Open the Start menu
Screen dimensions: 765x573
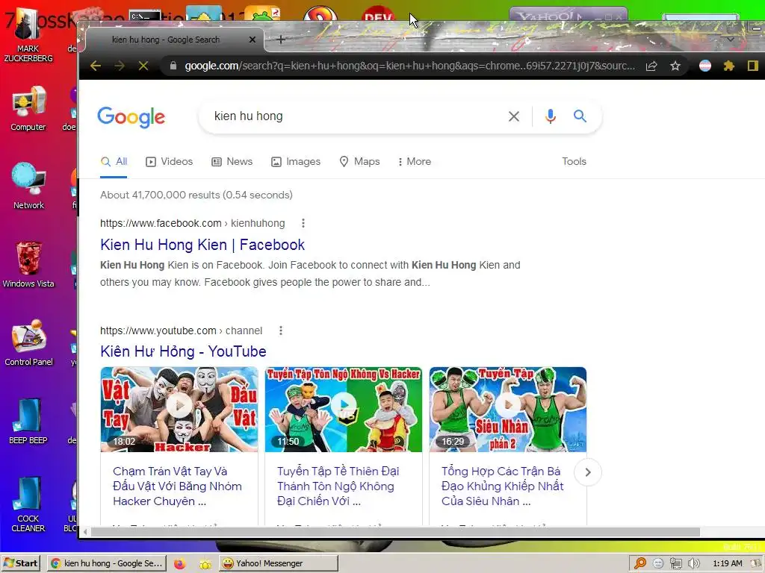click(x=21, y=563)
